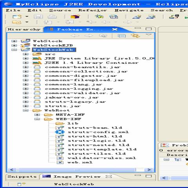Collapse the WebStockWeb project node
The image size is (188, 188).
[14, 50]
